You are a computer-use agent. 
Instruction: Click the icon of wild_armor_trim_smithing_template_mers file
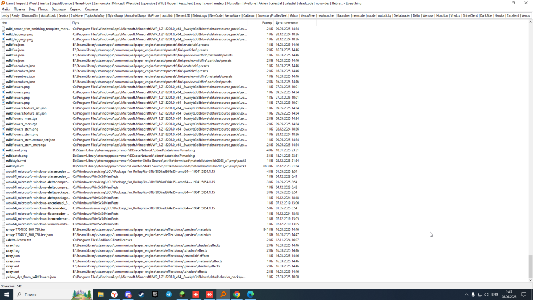coord(3,29)
